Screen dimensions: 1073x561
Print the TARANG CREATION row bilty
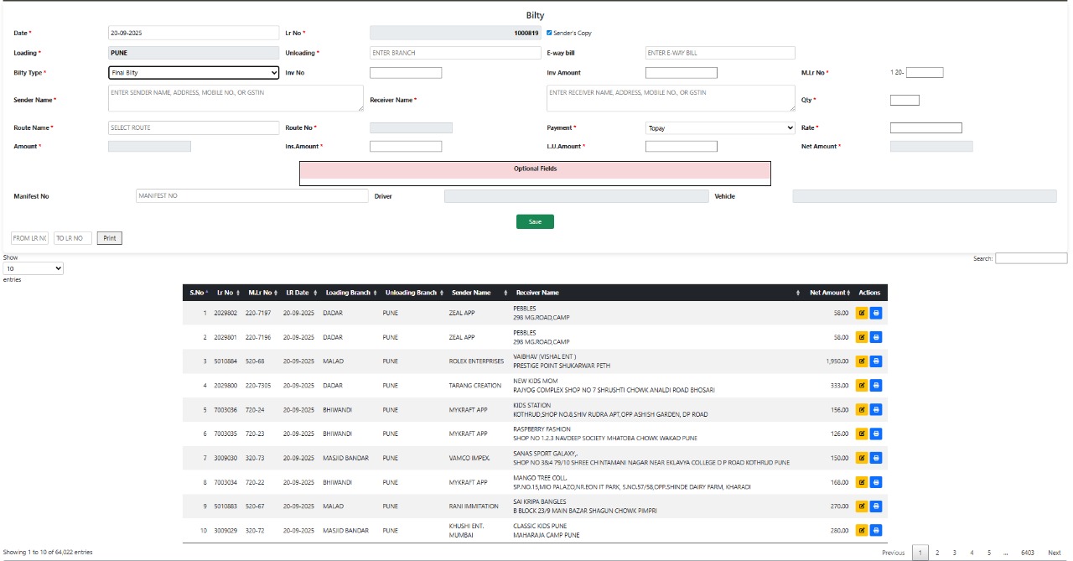[x=876, y=386]
